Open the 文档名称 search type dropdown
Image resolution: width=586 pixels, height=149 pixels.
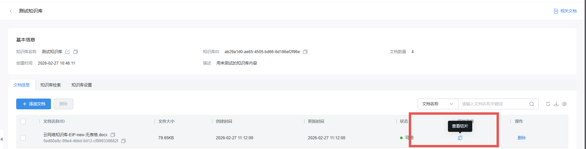pyautogui.click(x=438, y=104)
